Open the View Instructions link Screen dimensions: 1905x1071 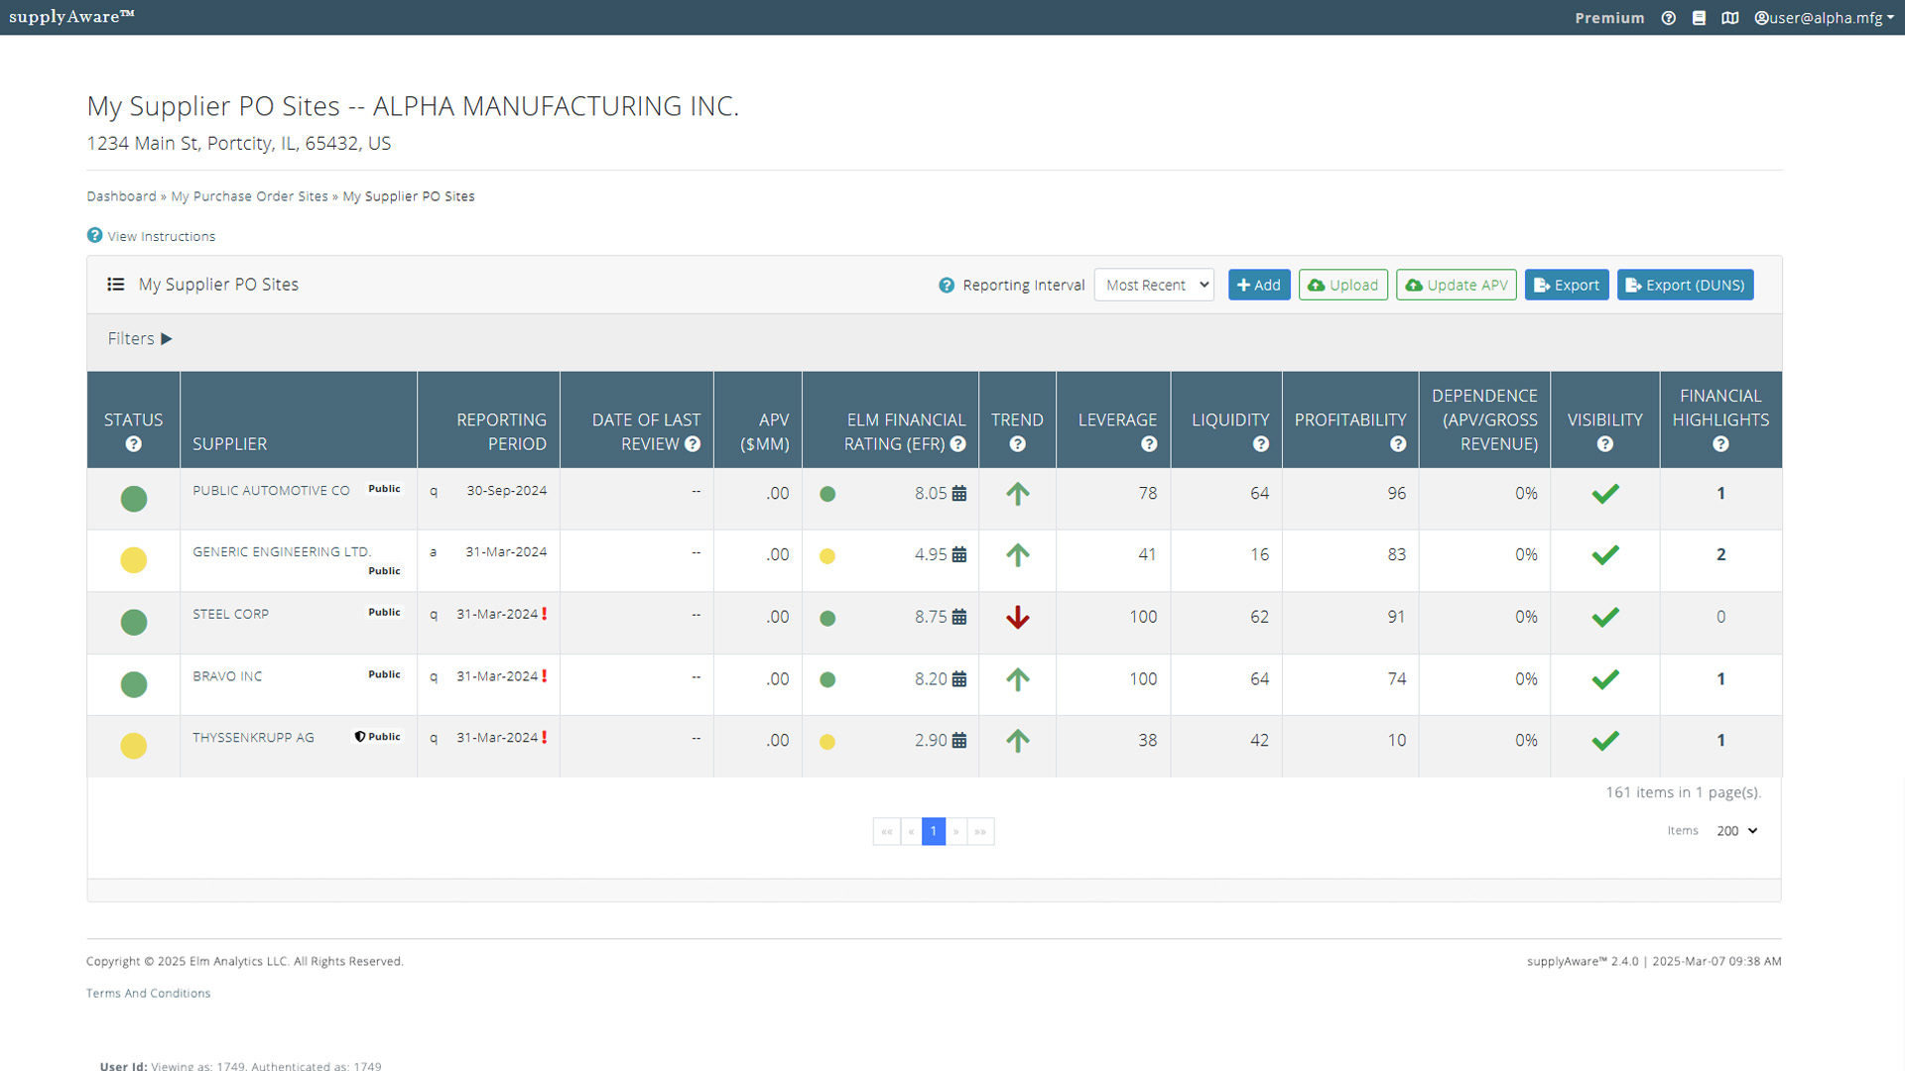[161, 236]
